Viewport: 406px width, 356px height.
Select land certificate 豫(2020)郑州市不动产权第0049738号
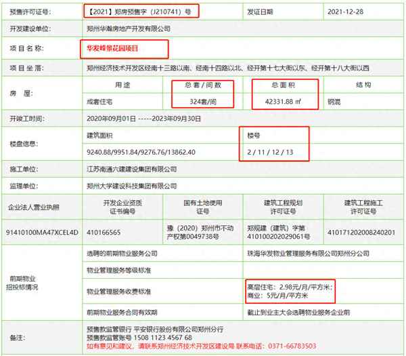click(200, 232)
